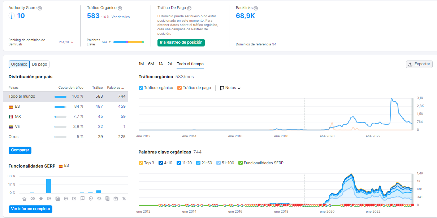
Task: Click the Authority Score value 10
Action: pyautogui.click(x=21, y=16)
